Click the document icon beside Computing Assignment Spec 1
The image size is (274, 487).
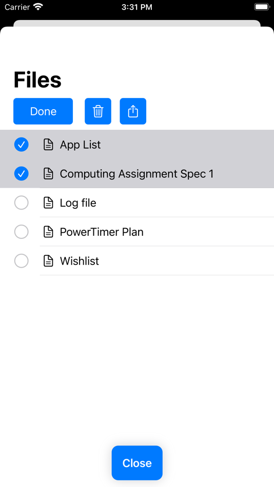48,174
